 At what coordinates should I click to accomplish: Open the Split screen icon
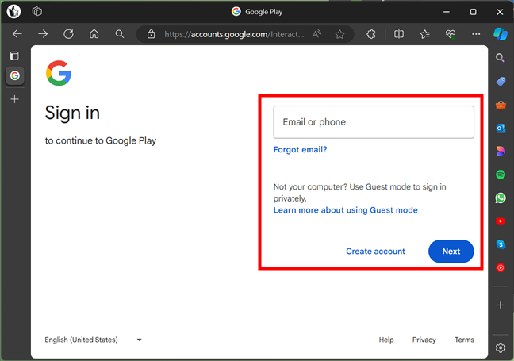pyautogui.click(x=399, y=34)
